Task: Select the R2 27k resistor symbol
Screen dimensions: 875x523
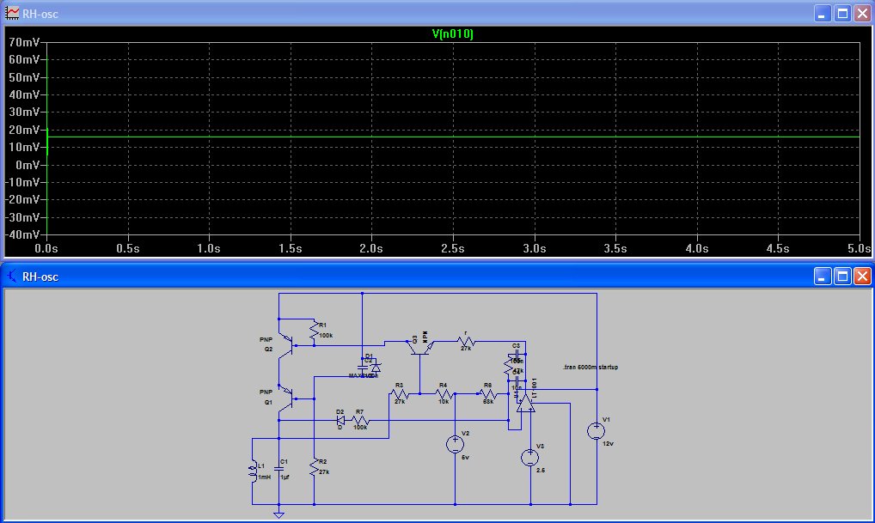Action: point(315,467)
